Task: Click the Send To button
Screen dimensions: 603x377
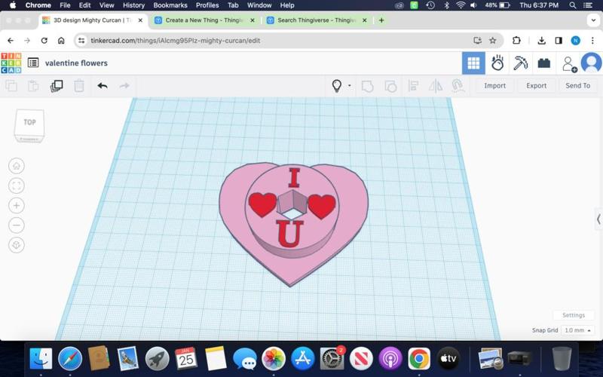Action: (577, 86)
